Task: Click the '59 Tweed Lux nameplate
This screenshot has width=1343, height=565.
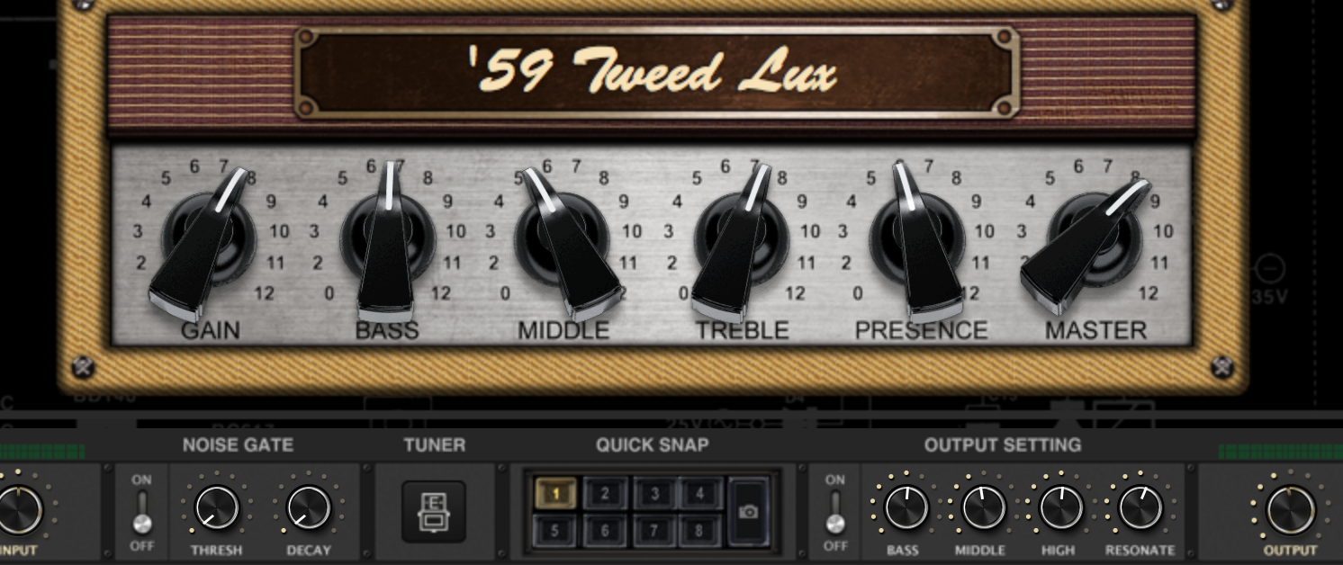Action: click(x=657, y=72)
